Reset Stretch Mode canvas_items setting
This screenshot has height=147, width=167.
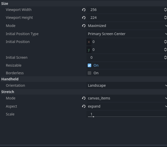coord(84,98)
